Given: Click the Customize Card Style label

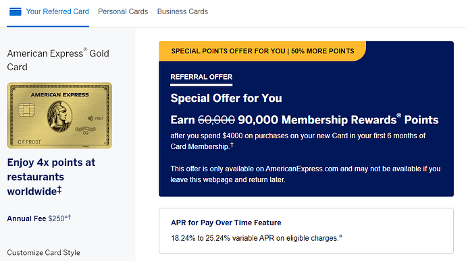Looking at the screenshot, I should (43, 253).
